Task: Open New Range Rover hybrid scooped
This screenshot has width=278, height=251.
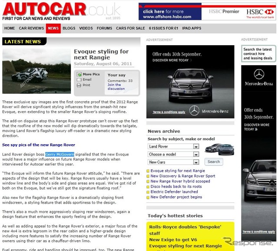Action: click(x=180, y=181)
